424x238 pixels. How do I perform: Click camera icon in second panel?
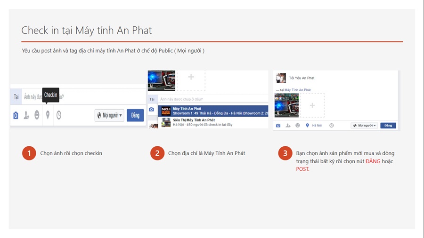click(x=151, y=109)
